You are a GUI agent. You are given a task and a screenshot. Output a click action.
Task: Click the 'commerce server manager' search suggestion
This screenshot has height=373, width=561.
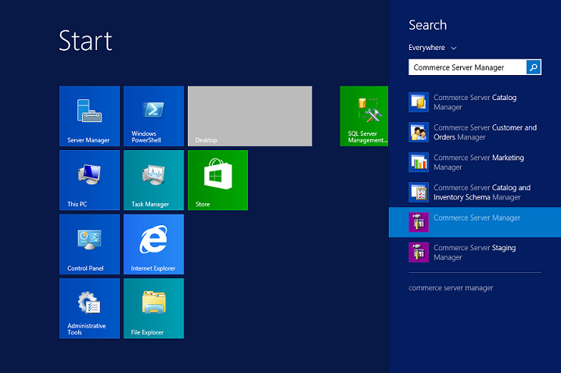(451, 288)
